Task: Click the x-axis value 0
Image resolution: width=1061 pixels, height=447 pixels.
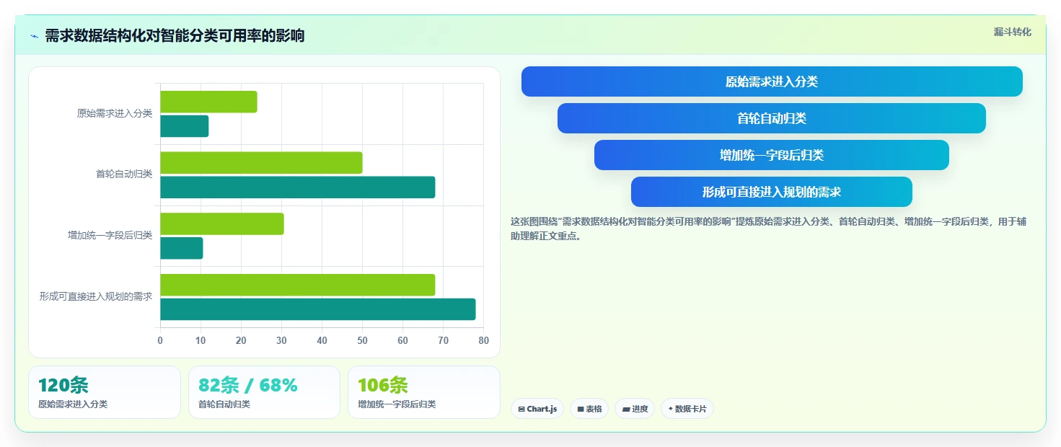Action: point(160,340)
